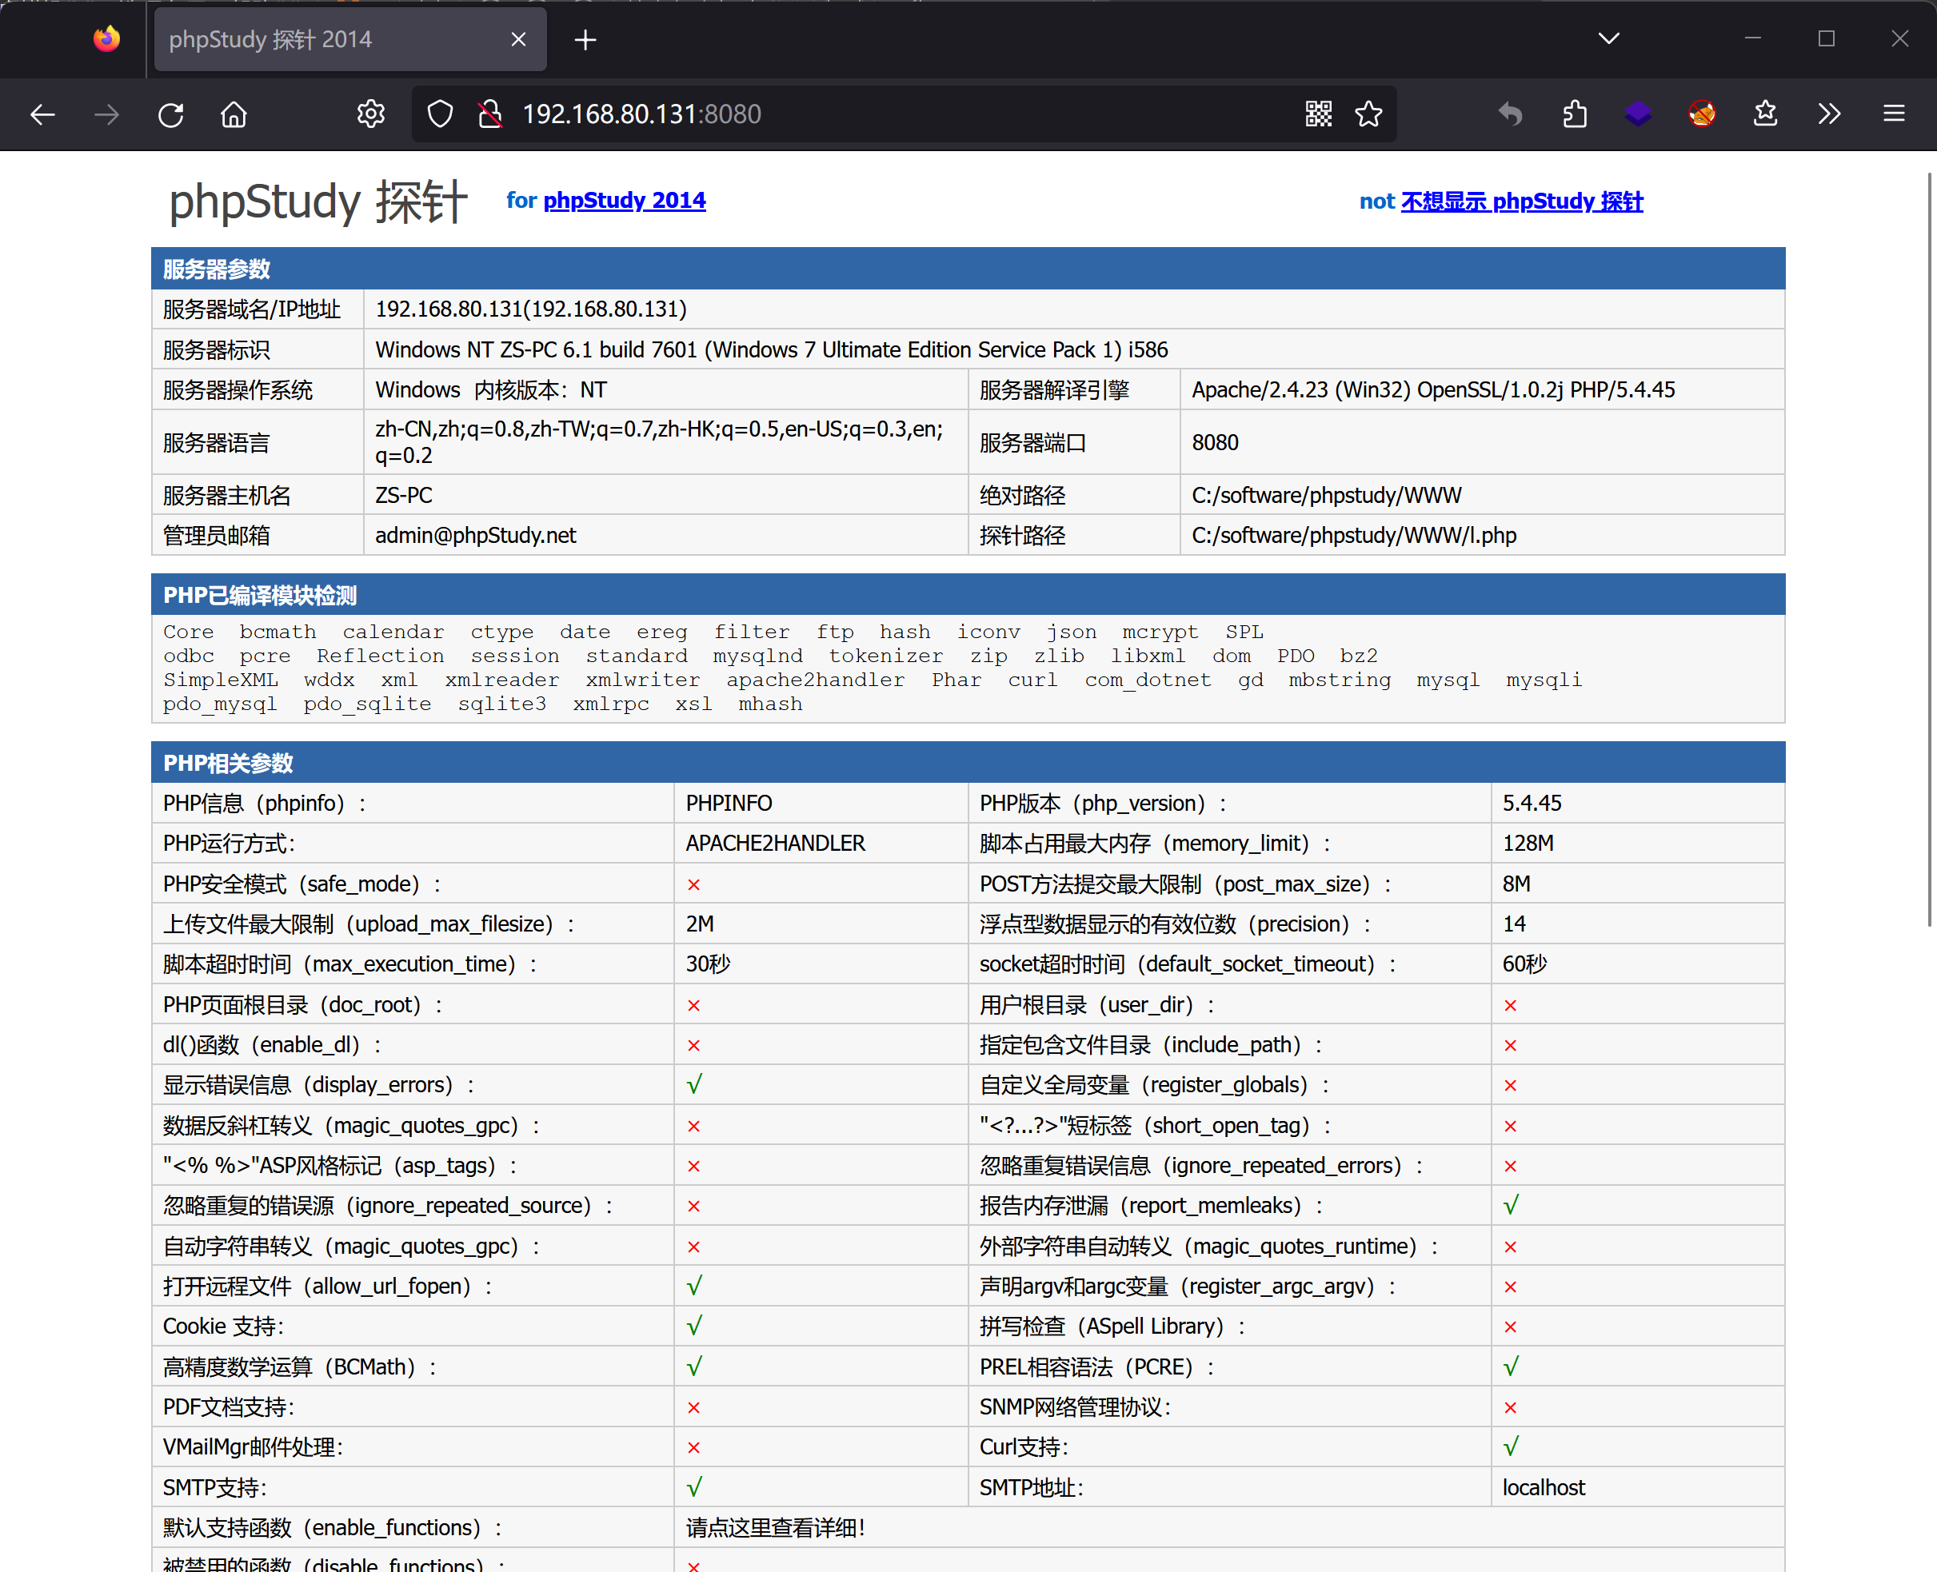Click the mcrypt module name

pos(1160,632)
